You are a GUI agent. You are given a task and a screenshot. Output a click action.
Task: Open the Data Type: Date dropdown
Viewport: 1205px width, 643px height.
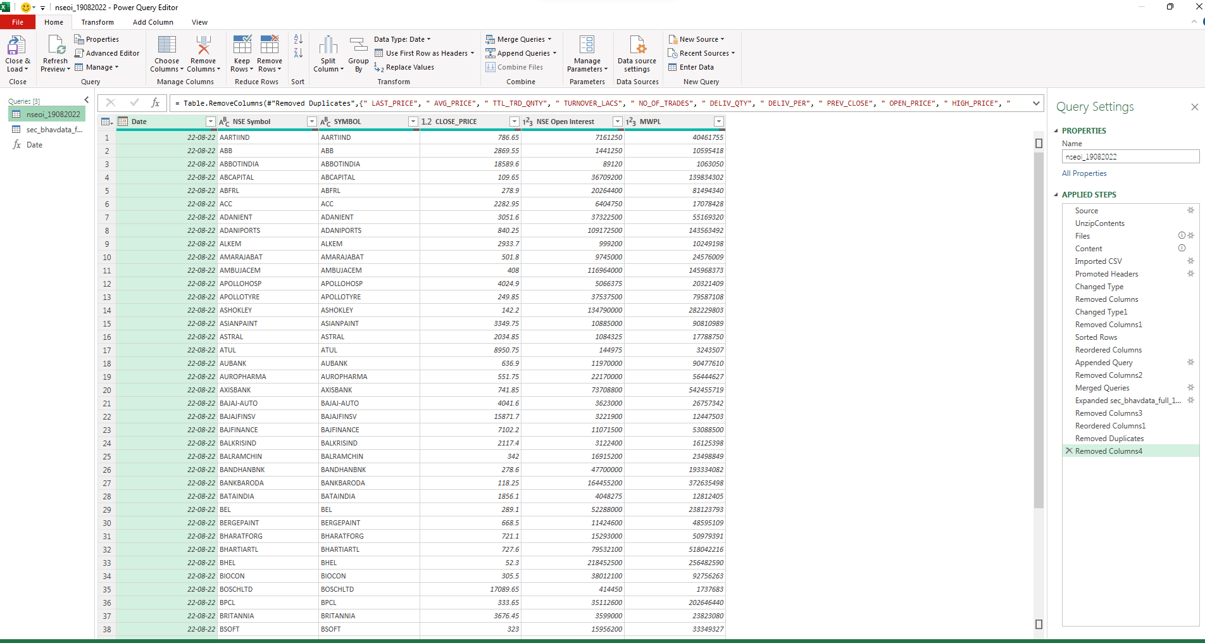coord(402,39)
